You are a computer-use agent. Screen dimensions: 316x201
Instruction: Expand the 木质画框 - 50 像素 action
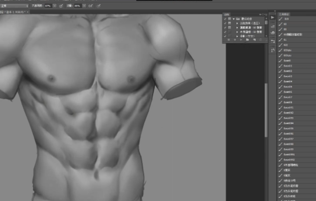click(x=237, y=32)
